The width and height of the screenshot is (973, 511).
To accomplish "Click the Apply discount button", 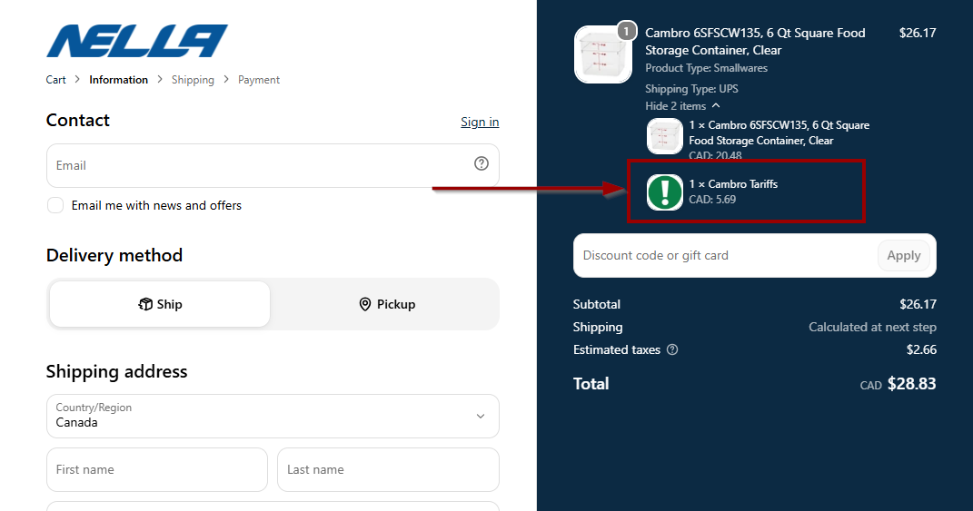I will (903, 256).
